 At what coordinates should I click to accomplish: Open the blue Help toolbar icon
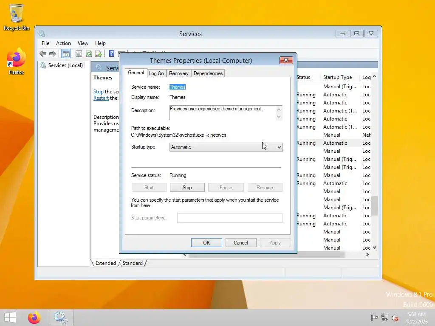(111, 53)
